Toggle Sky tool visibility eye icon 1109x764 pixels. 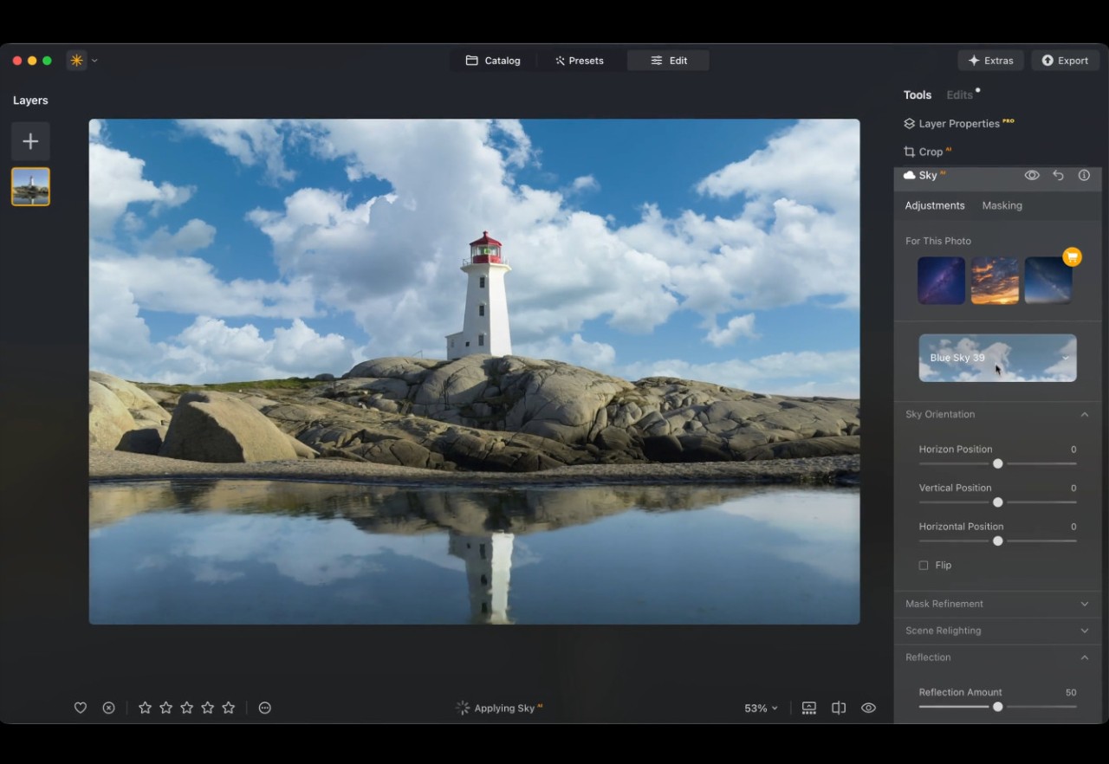1032,175
